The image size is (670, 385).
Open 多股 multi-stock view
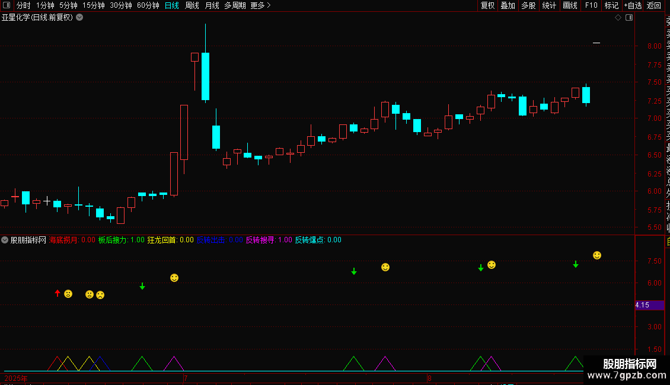[528, 5]
